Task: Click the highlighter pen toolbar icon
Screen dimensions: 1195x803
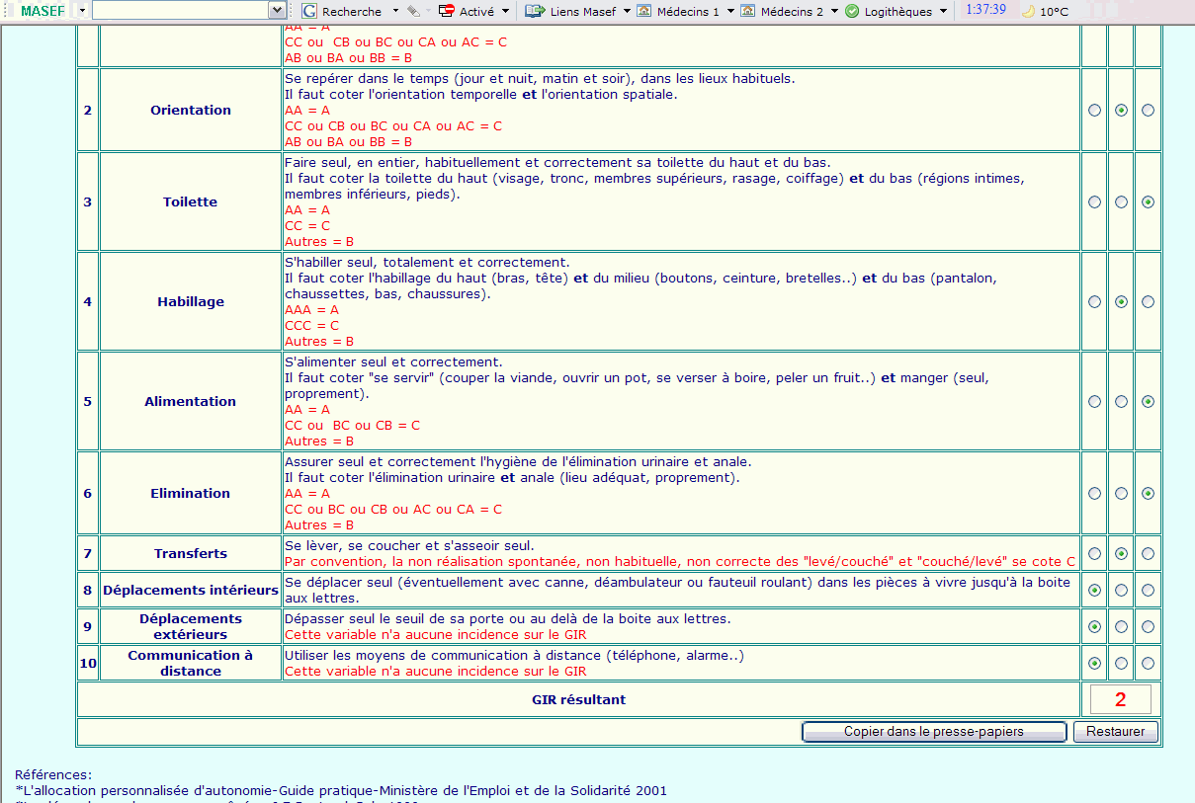Action: [x=413, y=11]
